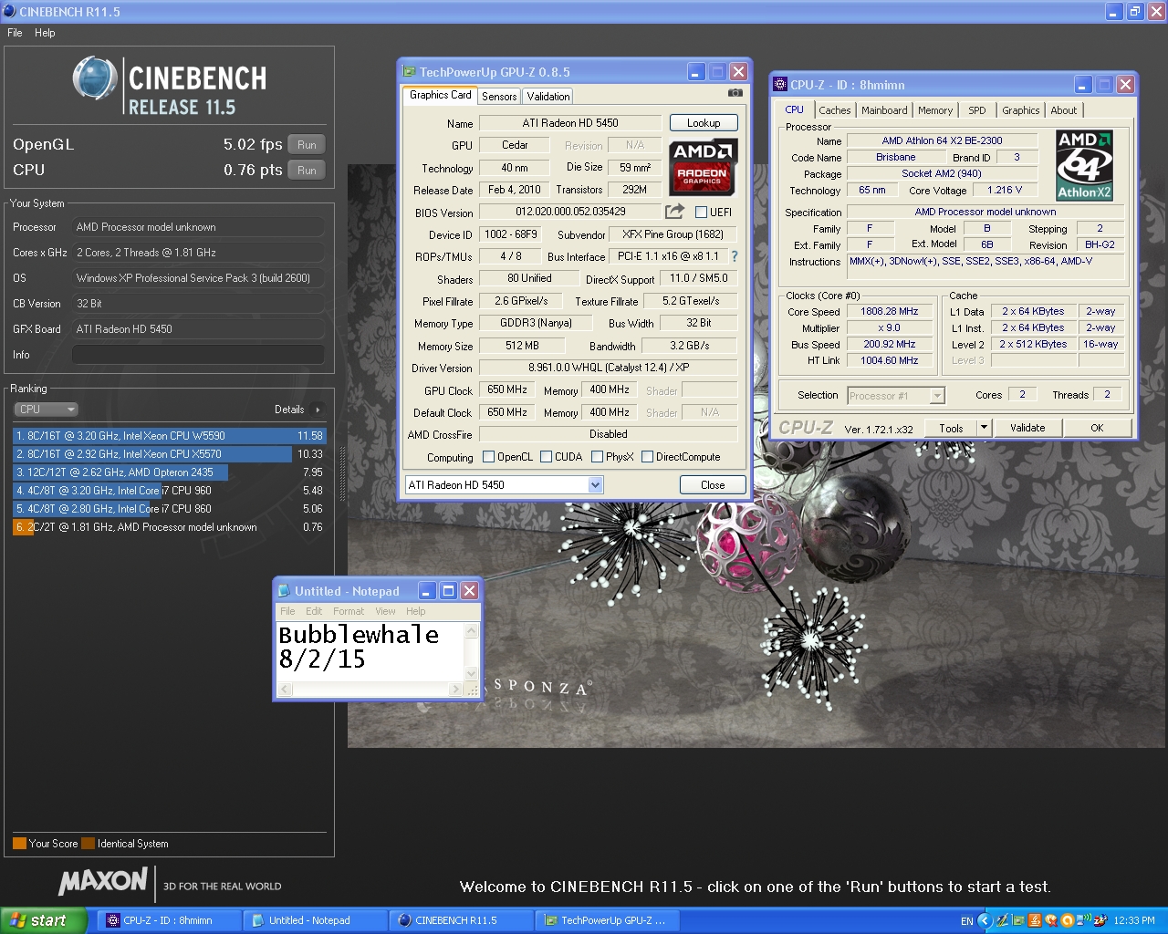The image size is (1168, 934).
Task: Open the About tab in CPU-Z
Action: [x=1064, y=110]
